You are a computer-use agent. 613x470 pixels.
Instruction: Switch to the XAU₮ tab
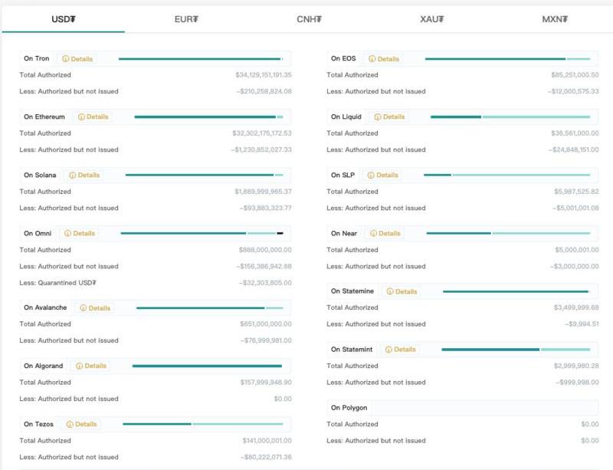click(432, 19)
